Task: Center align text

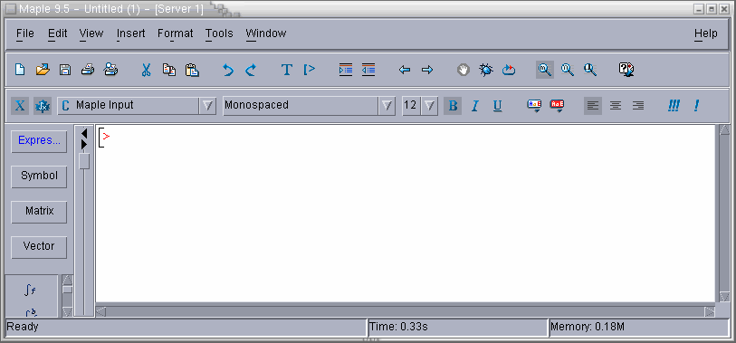Action: pyautogui.click(x=616, y=106)
